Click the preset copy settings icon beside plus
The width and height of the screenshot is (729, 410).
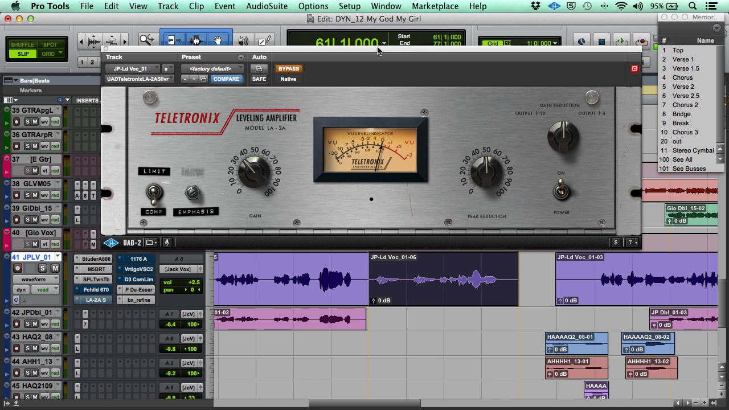click(203, 79)
